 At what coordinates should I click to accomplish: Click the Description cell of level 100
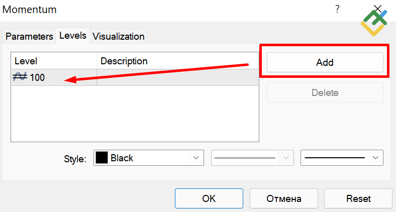pos(177,78)
